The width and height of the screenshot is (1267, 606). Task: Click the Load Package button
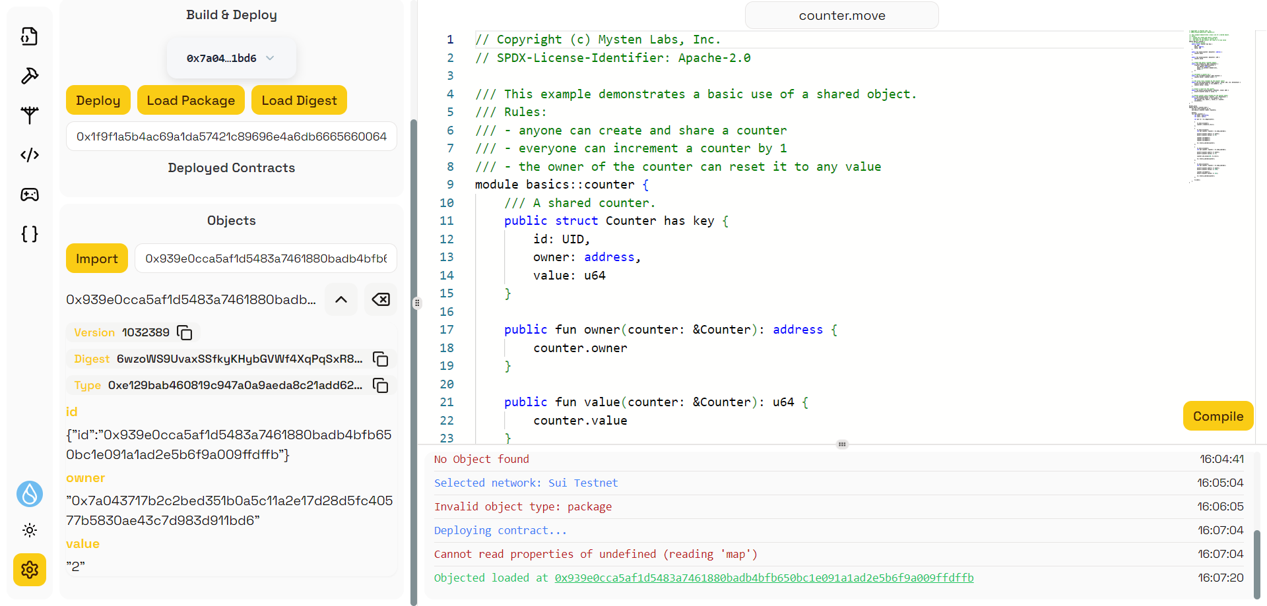coord(191,100)
